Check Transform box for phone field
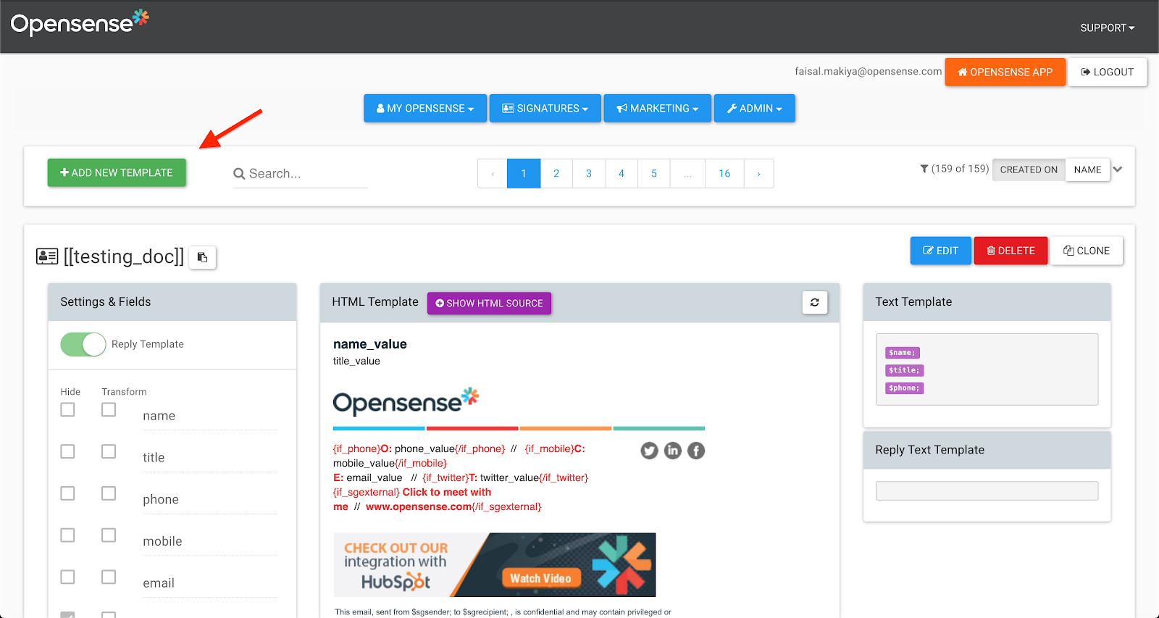Image resolution: width=1159 pixels, height=618 pixels. (x=109, y=493)
